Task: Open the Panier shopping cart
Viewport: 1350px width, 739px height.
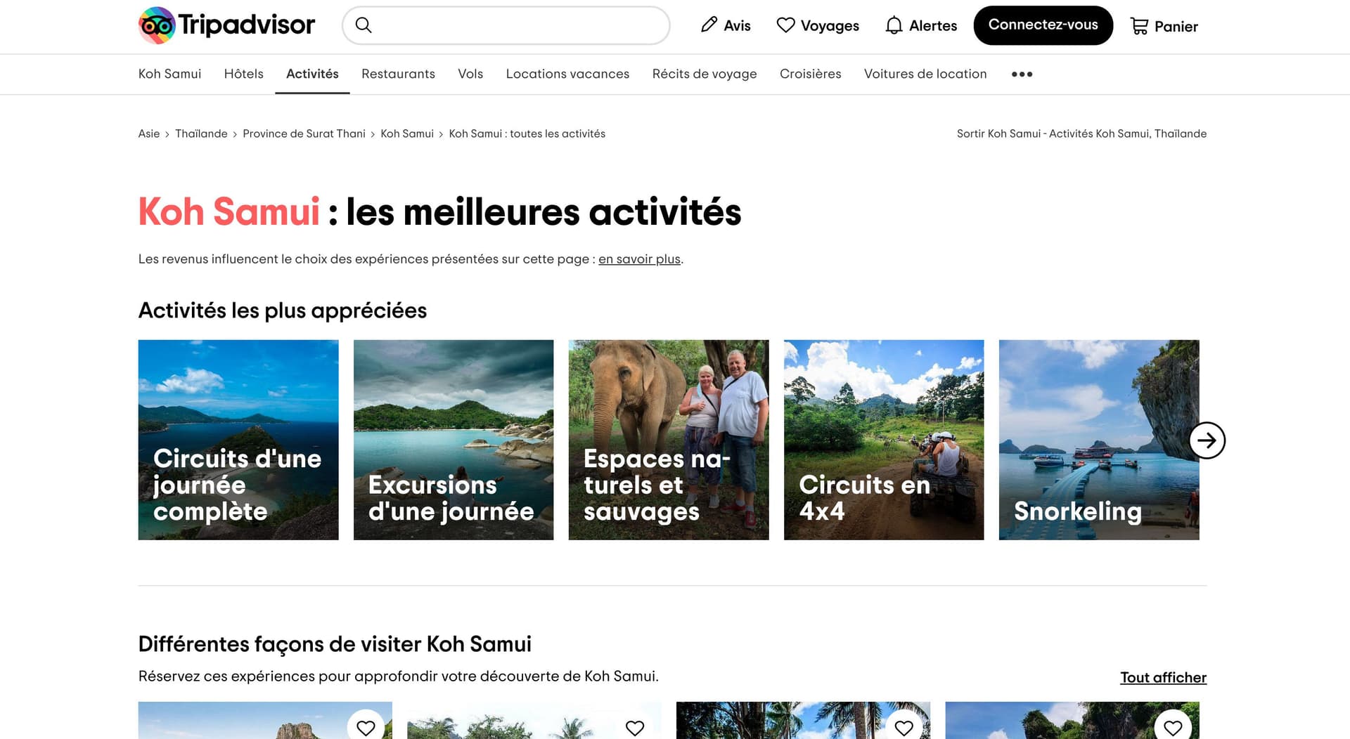Action: tap(1164, 26)
